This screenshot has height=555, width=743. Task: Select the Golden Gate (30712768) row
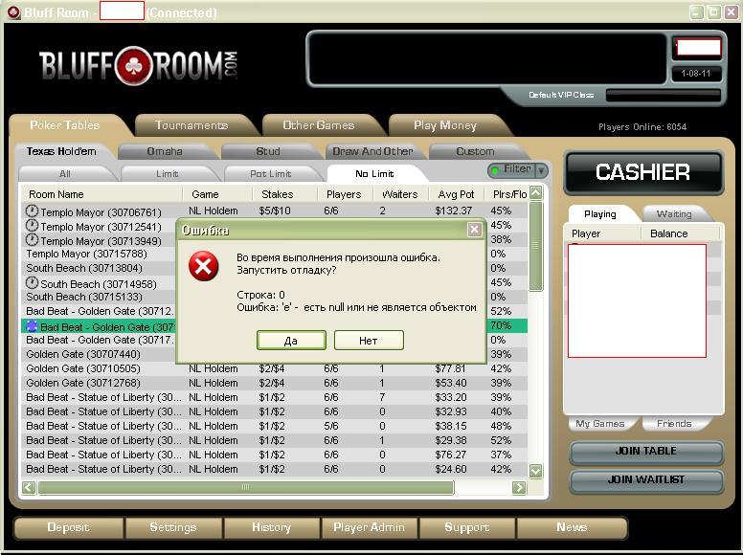(x=274, y=383)
